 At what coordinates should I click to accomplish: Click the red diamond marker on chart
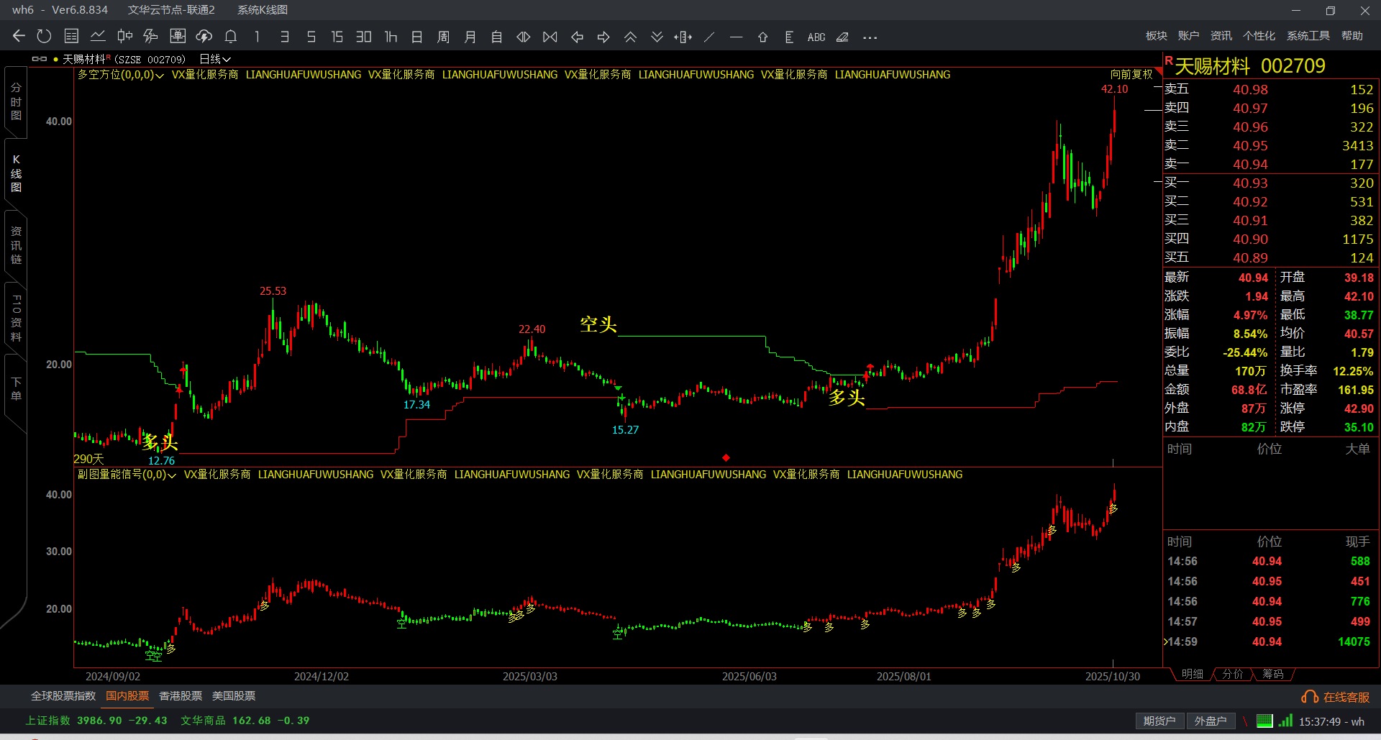click(x=726, y=457)
